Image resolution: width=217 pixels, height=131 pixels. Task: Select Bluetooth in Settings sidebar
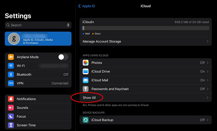[x=38, y=74]
